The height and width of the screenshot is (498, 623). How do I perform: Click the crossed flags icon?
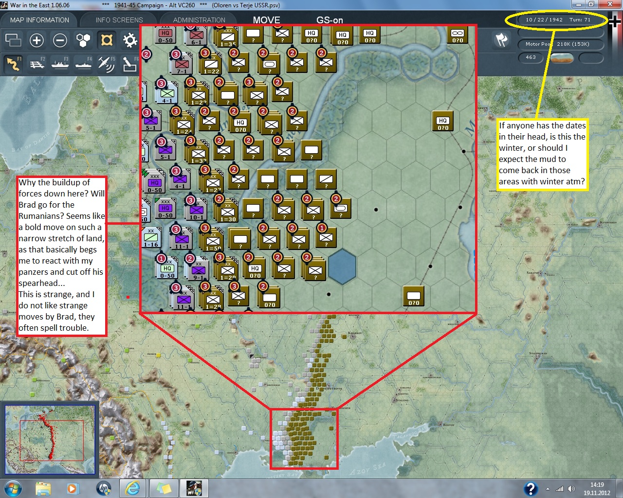502,39
